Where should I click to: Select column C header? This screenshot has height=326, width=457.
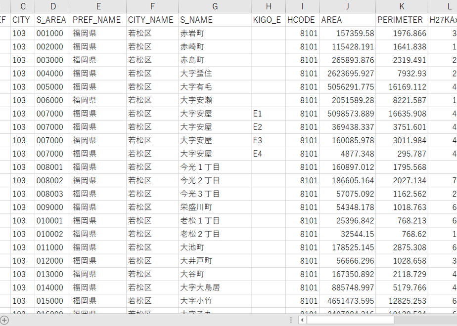pos(23,6)
